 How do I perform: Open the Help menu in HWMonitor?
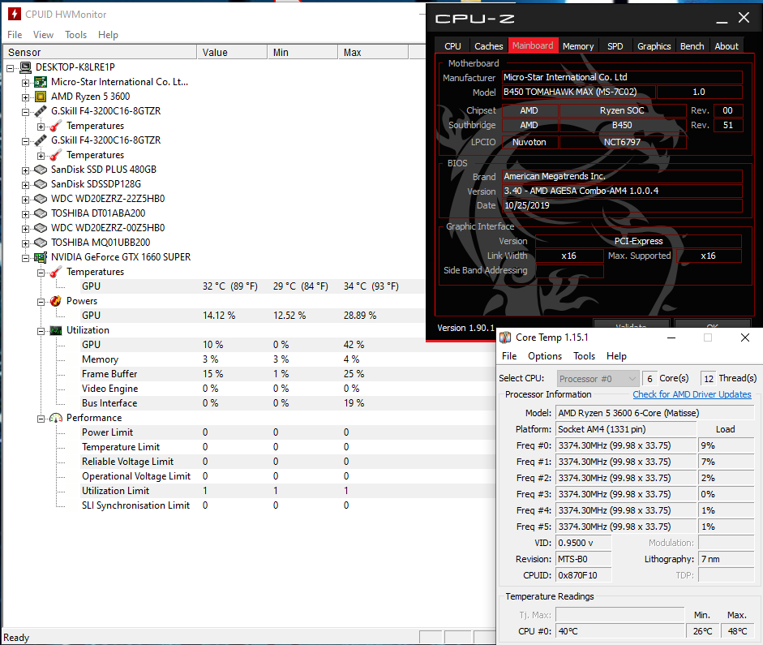(108, 35)
